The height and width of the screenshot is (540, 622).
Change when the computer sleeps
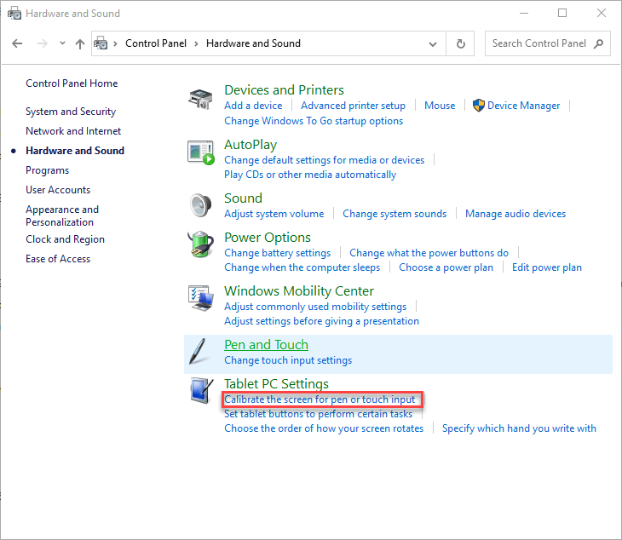(302, 267)
